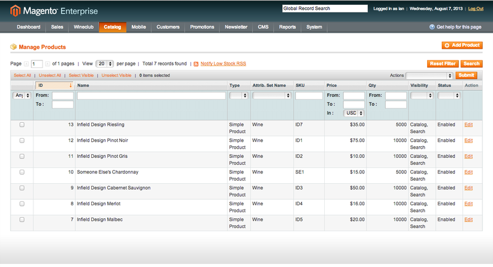Click the Name filter field
The image size is (493, 267).
[151, 96]
